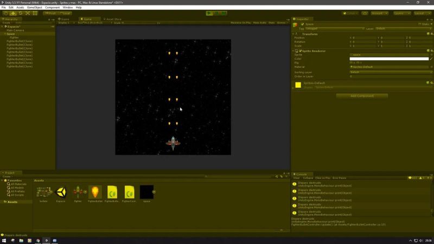
Task: Open the Account dropdown
Action: pyautogui.click(x=379, y=13)
